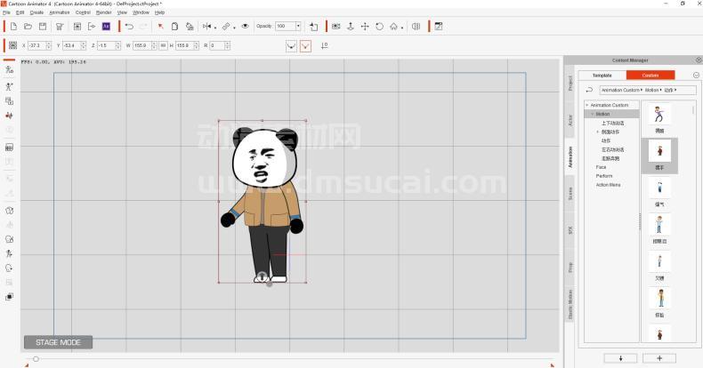
Task: Open the timeline window icon at the toolbar end
Action: [x=439, y=27]
